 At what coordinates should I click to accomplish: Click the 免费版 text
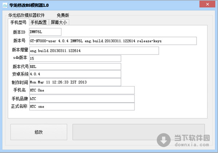pos(63,15)
